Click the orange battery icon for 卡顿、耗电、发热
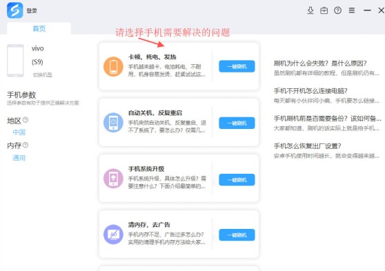This screenshot has height=271, width=385. tap(113, 66)
